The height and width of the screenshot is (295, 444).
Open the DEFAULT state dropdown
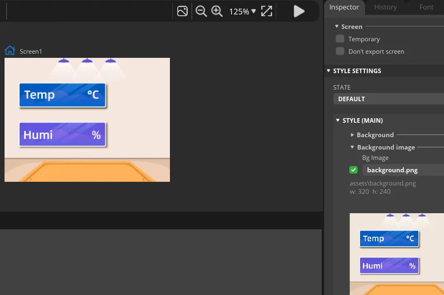pos(389,99)
